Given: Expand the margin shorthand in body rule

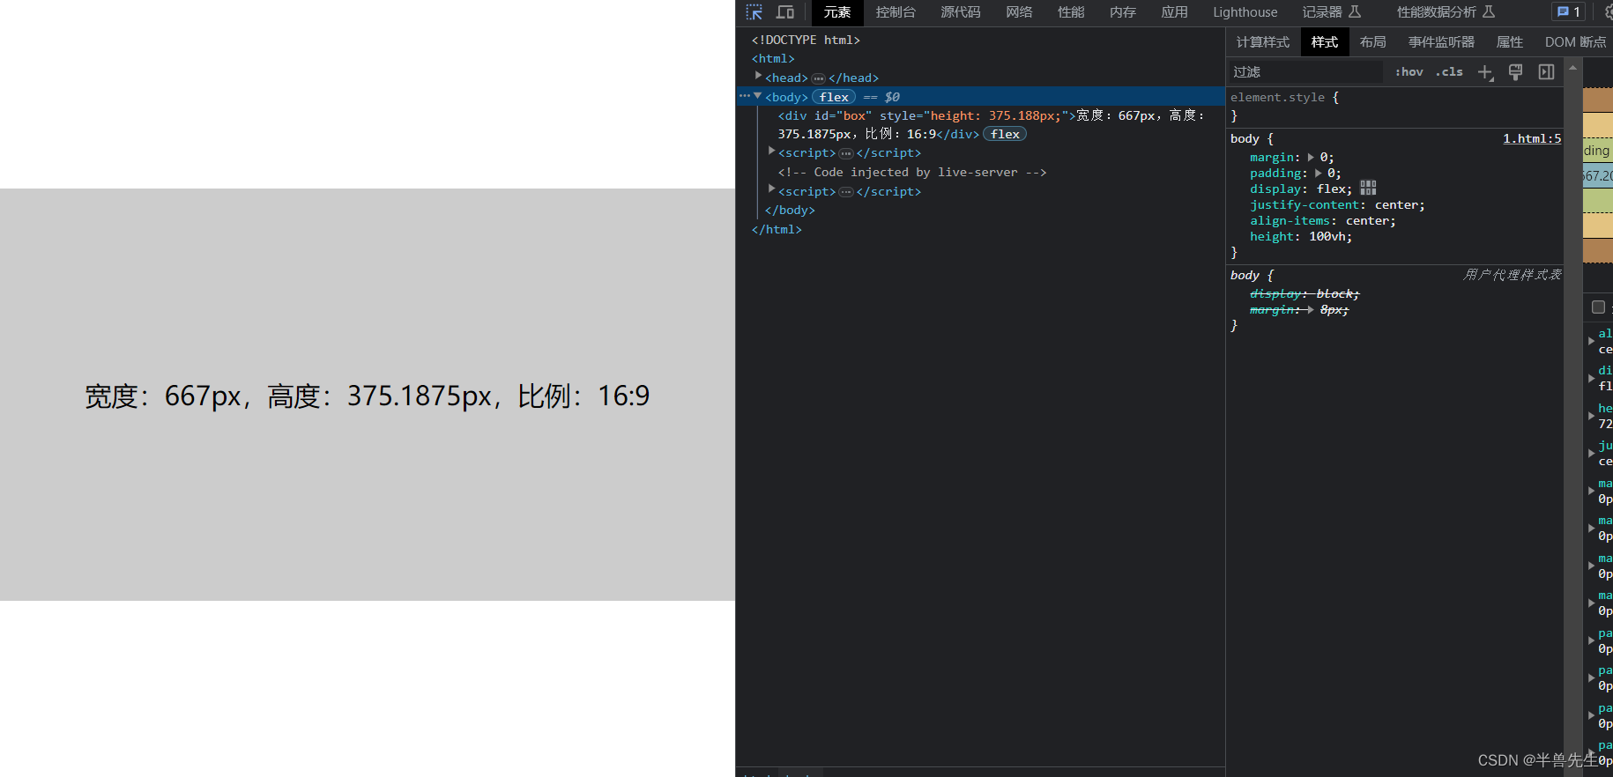Looking at the screenshot, I should pos(1311,158).
